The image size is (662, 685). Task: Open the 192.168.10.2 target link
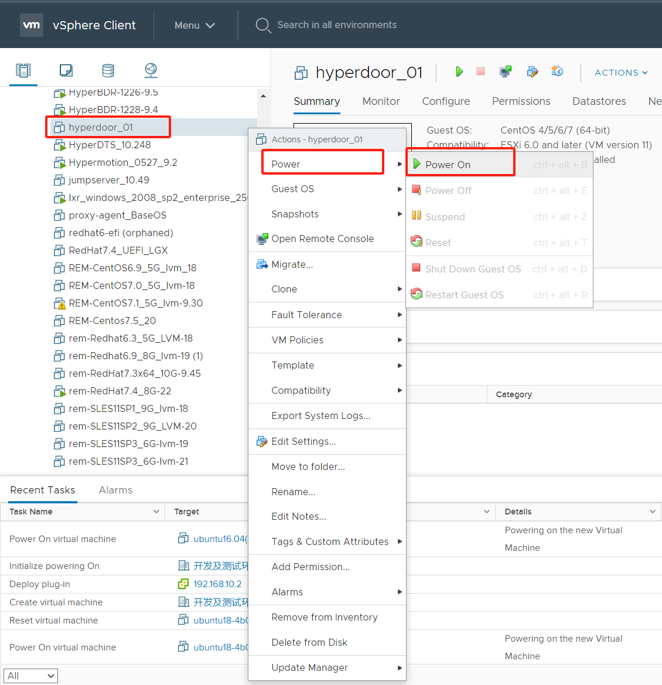[x=217, y=584]
